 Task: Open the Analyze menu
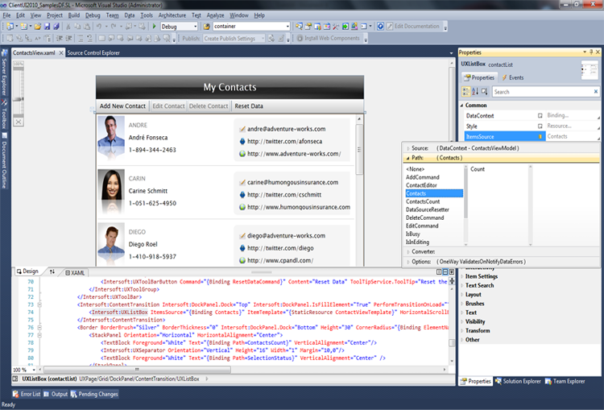pyautogui.click(x=215, y=15)
